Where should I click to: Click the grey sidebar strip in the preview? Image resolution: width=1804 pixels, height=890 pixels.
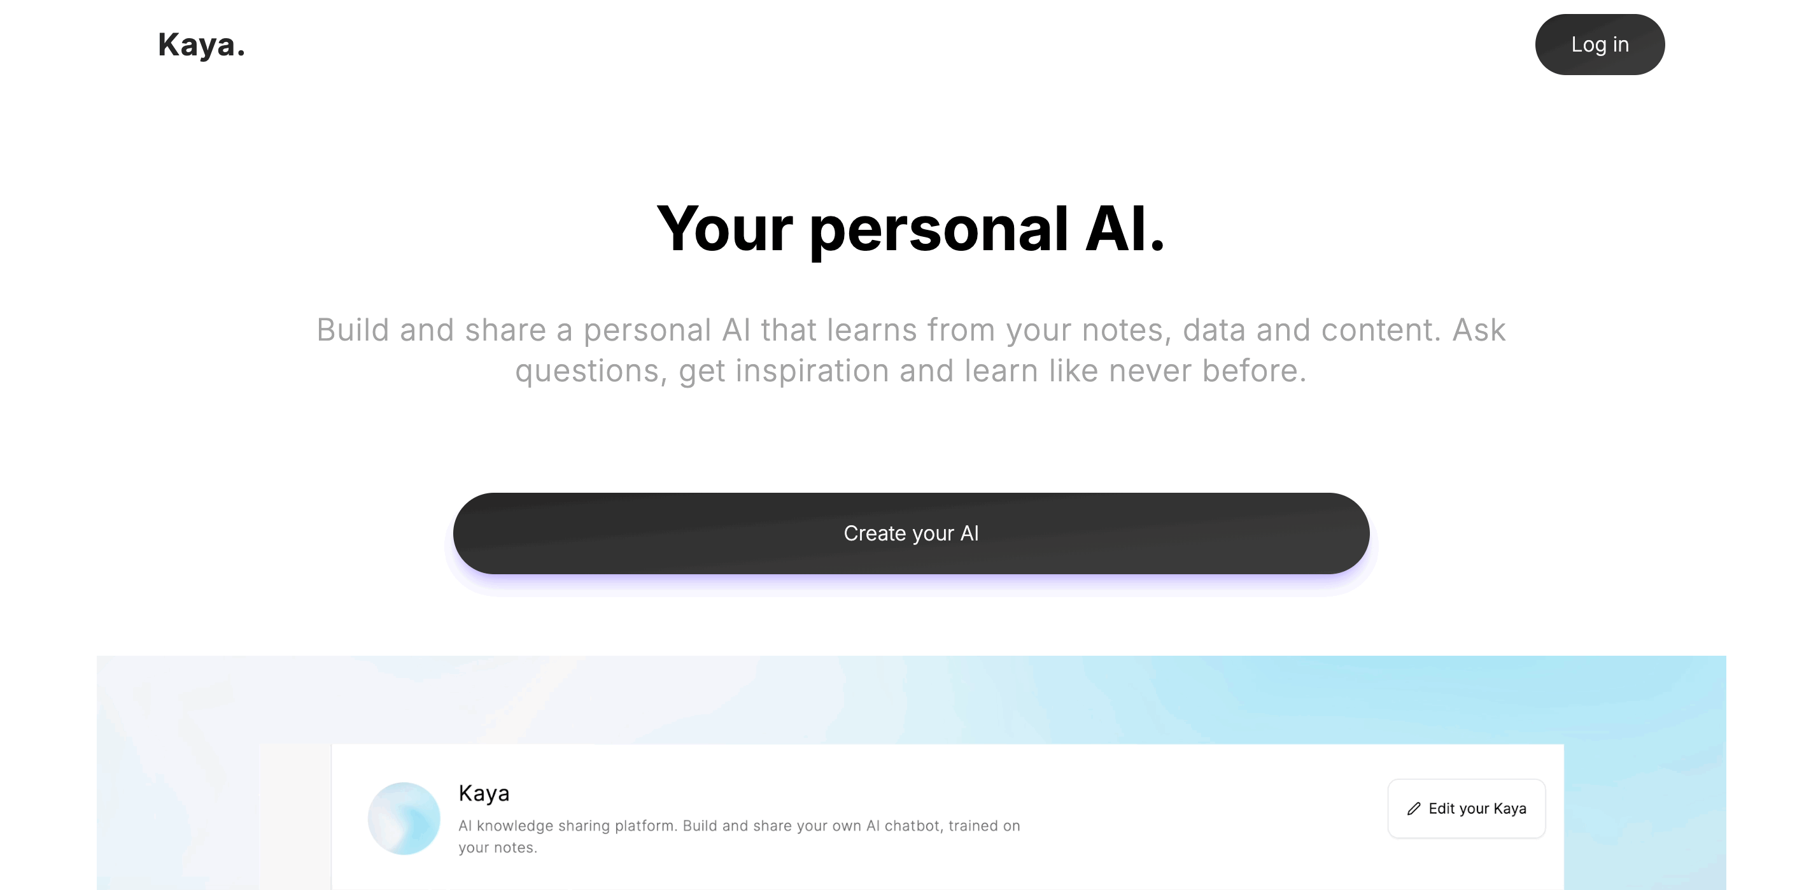295,817
